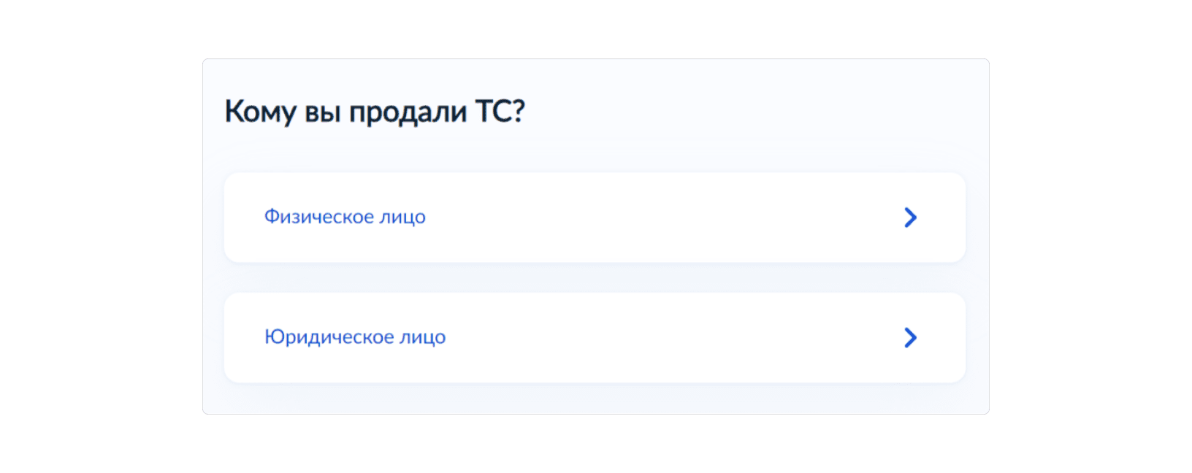The image size is (1192, 473).
Task: Click blank area of Физическое лицо card
Action: pyautogui.click(x=657, y=218)
